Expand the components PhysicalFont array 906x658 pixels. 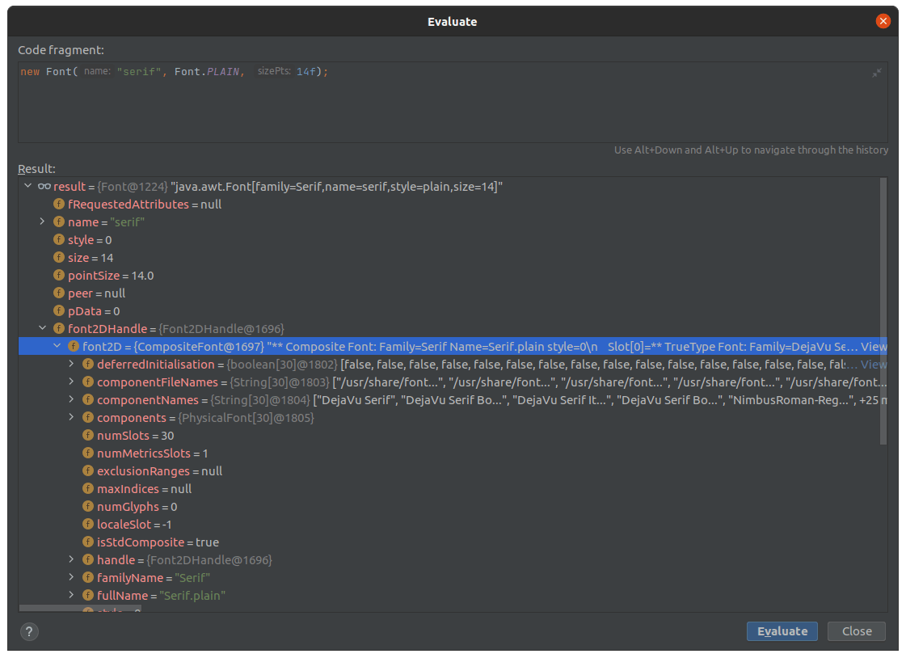point(72,418)
